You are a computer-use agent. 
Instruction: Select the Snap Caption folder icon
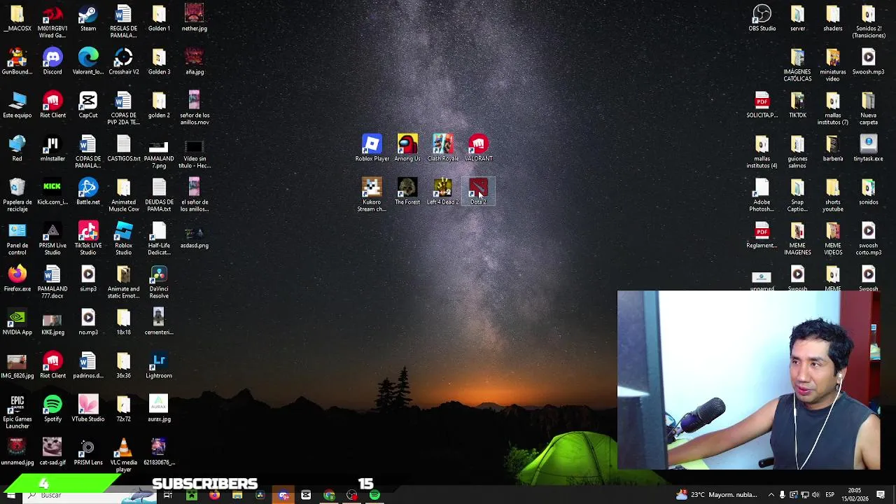(x=797, y=195)
